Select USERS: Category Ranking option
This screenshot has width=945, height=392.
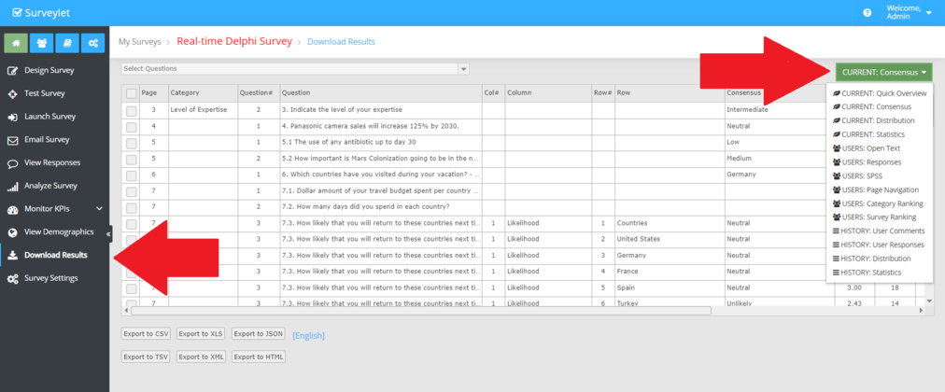pyautogui.click(x=878, y=203)
